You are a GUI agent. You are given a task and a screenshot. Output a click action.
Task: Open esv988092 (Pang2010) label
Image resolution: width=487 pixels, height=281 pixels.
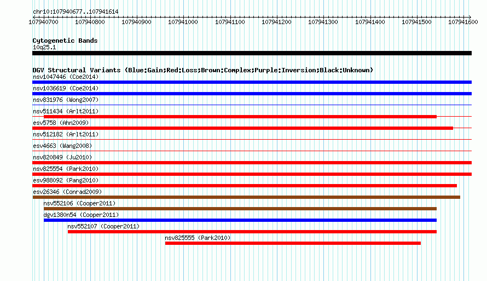[x=66, y=180]
